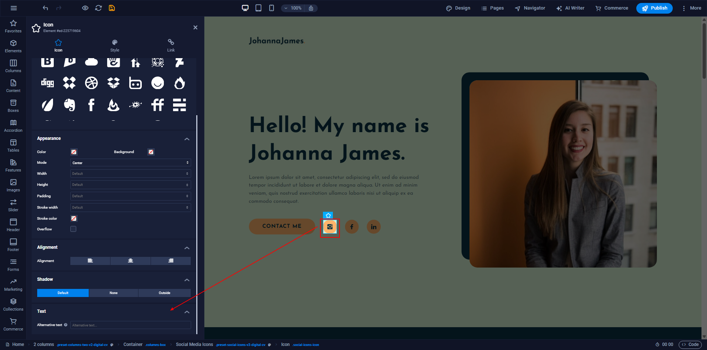Click the undo arrow in the top toolbar
The height and width of the screenshot is (350, 707).
click(x=45, y=8)
